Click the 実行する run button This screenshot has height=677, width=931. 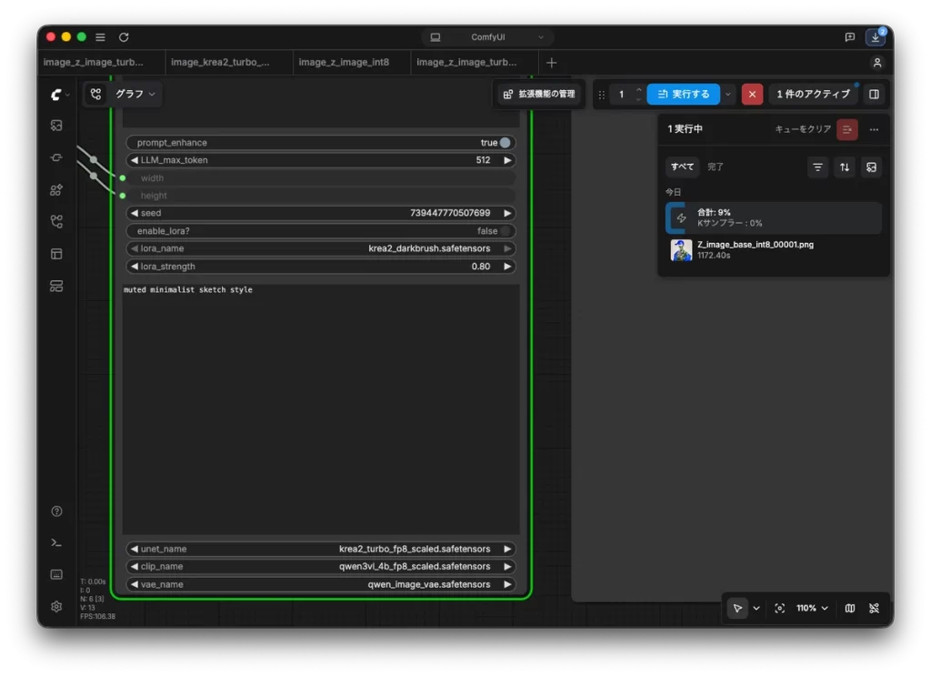pos(683,94)
